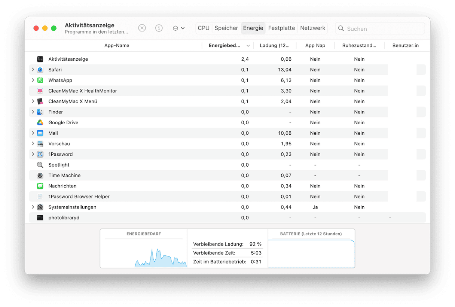Image resolution: width=455 pixels, height=307 pixels.
Task: Click the battery history graph
Action: coord(311,253)
